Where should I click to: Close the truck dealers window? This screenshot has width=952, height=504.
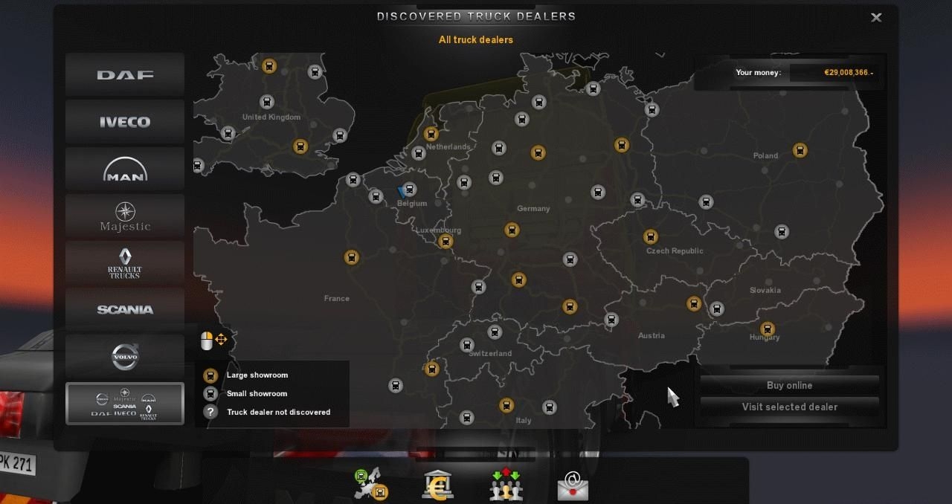click(x=876, y=17)
